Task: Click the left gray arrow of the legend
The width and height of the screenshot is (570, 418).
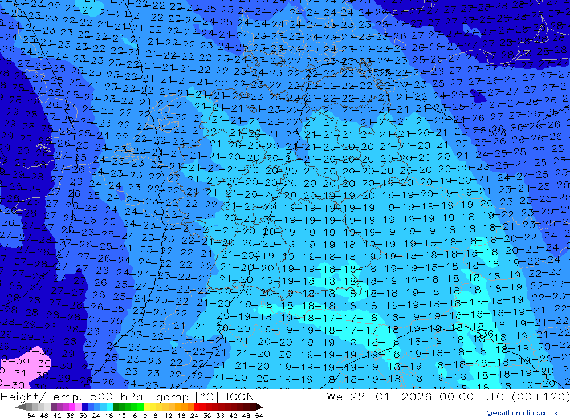Action: 21,407
